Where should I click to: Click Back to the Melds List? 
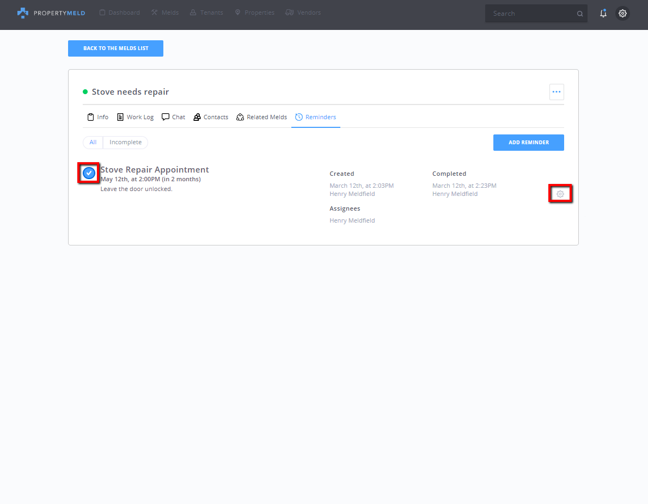pos(115,48)
